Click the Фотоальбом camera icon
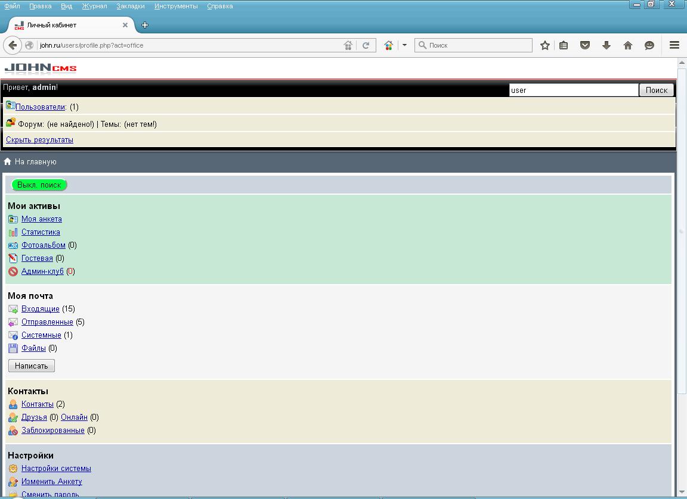 point(13,245)
